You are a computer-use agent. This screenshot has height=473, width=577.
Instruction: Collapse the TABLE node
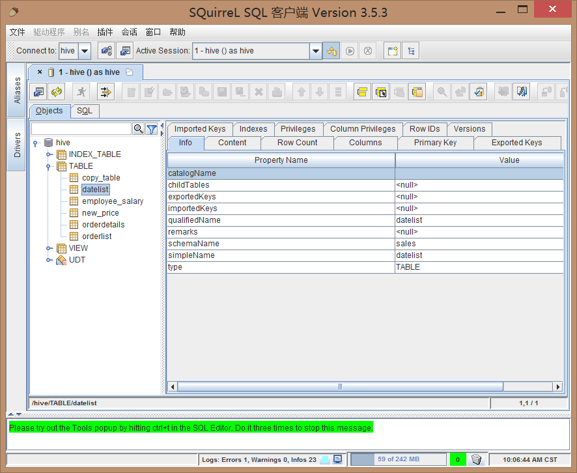click(49, 166)
